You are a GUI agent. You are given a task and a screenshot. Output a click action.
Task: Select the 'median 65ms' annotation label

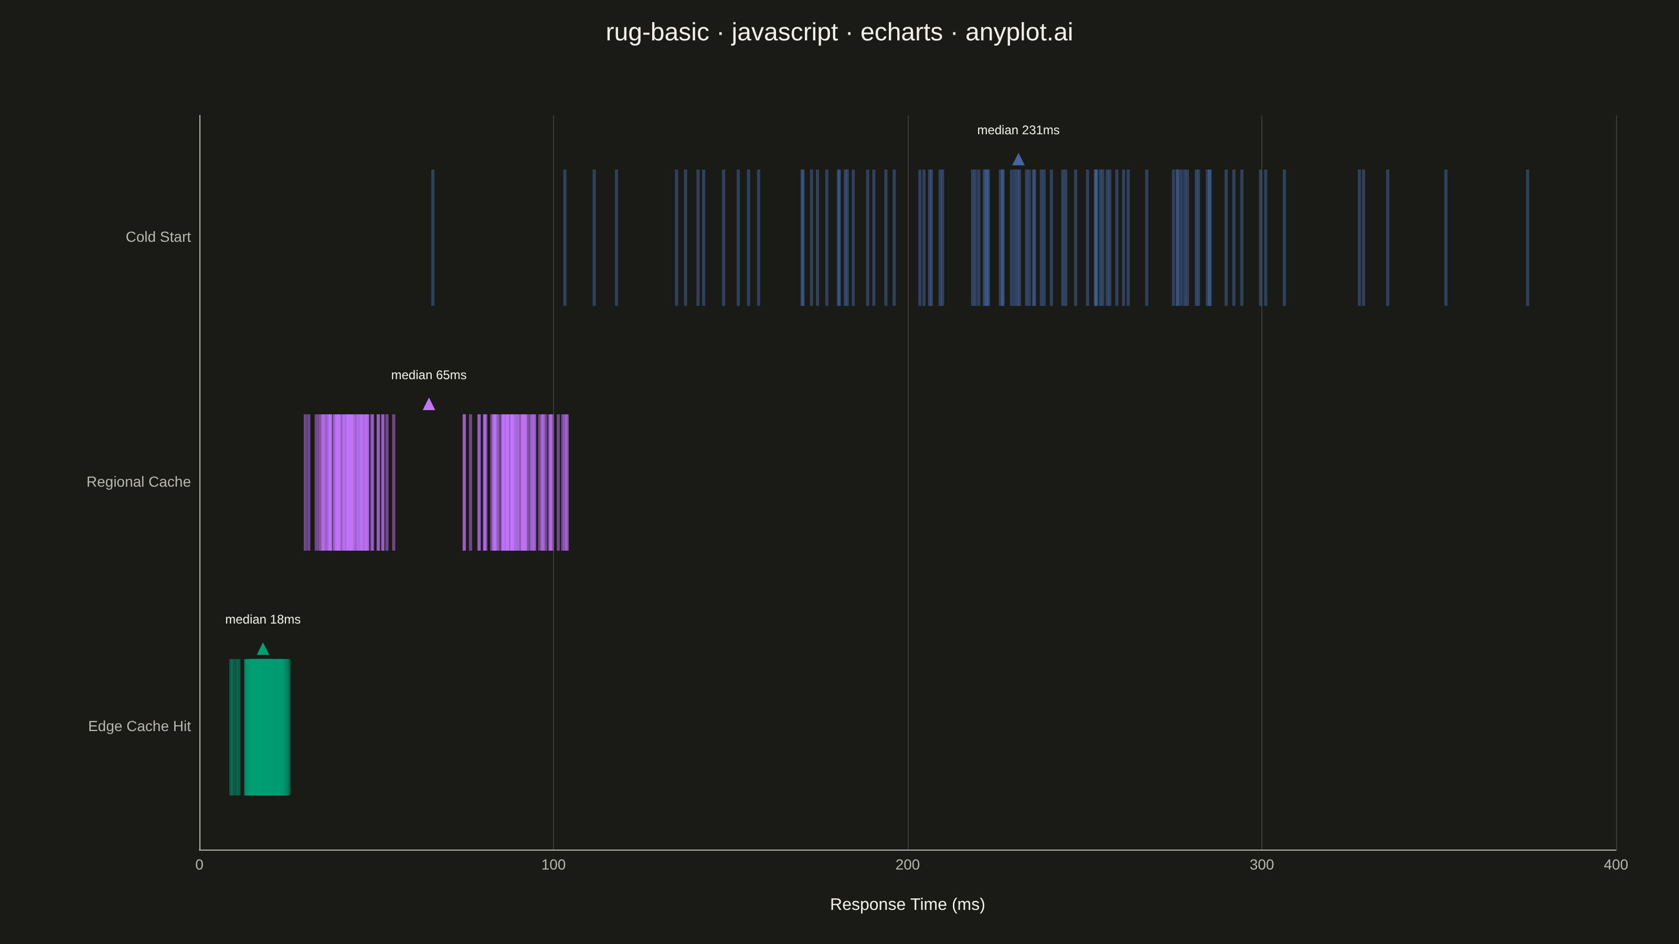pyautogui.click(x=429, y=376)
